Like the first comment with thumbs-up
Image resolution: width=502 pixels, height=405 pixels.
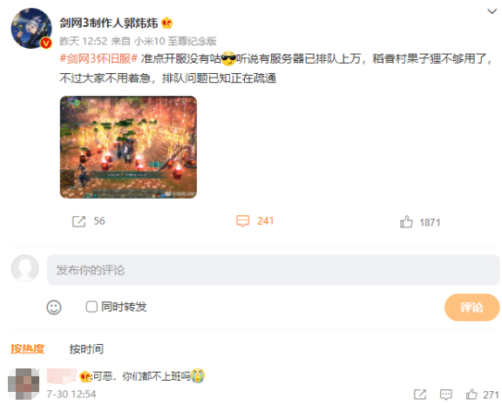[471, 395]
